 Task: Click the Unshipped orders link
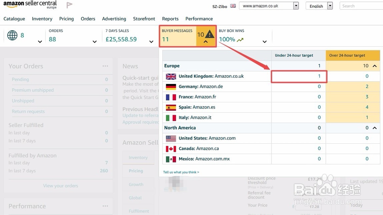[23, 101]
